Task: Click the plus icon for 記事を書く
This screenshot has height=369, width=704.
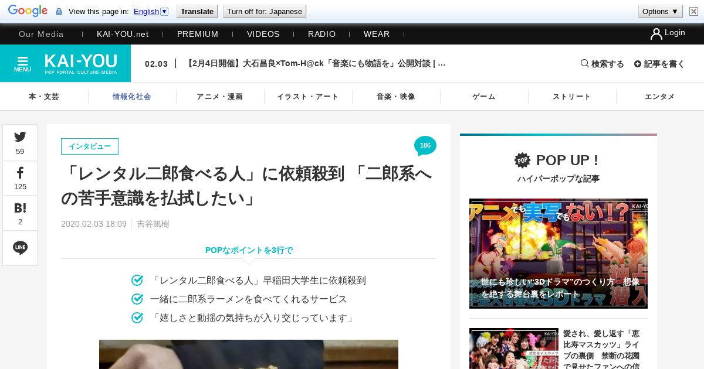Action: click(x=638, y=64)
